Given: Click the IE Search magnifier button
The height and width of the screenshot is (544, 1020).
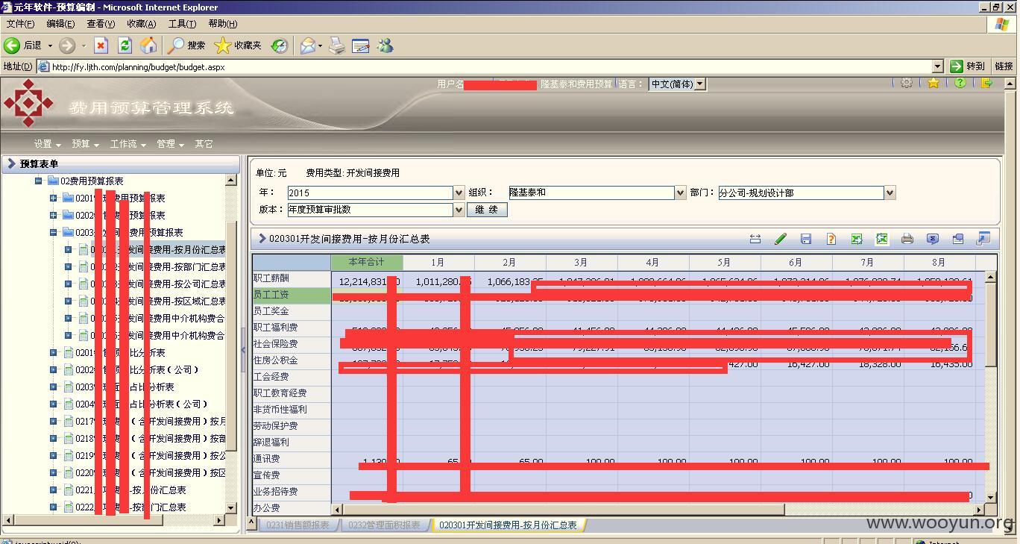Looking at the screenshot, I should 186,46.
